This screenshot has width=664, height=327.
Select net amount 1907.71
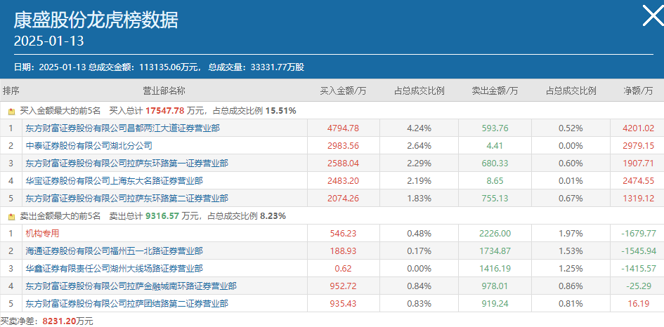click(x=639, y=163)
